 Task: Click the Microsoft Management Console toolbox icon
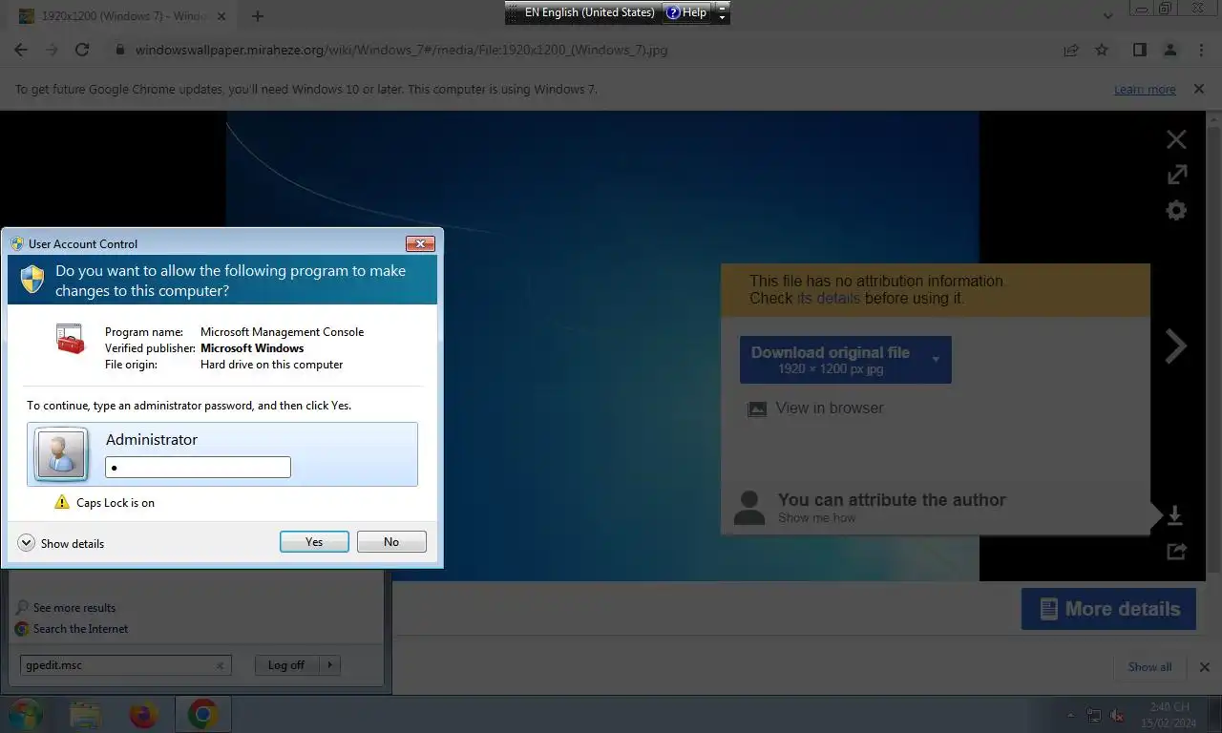[71, 340]
